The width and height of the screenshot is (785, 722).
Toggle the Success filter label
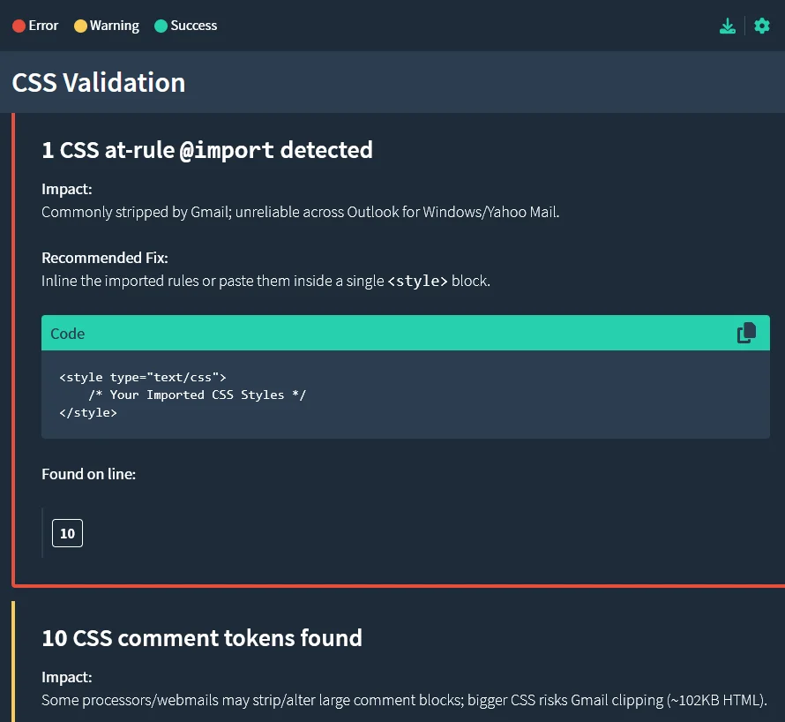point(194,26)
